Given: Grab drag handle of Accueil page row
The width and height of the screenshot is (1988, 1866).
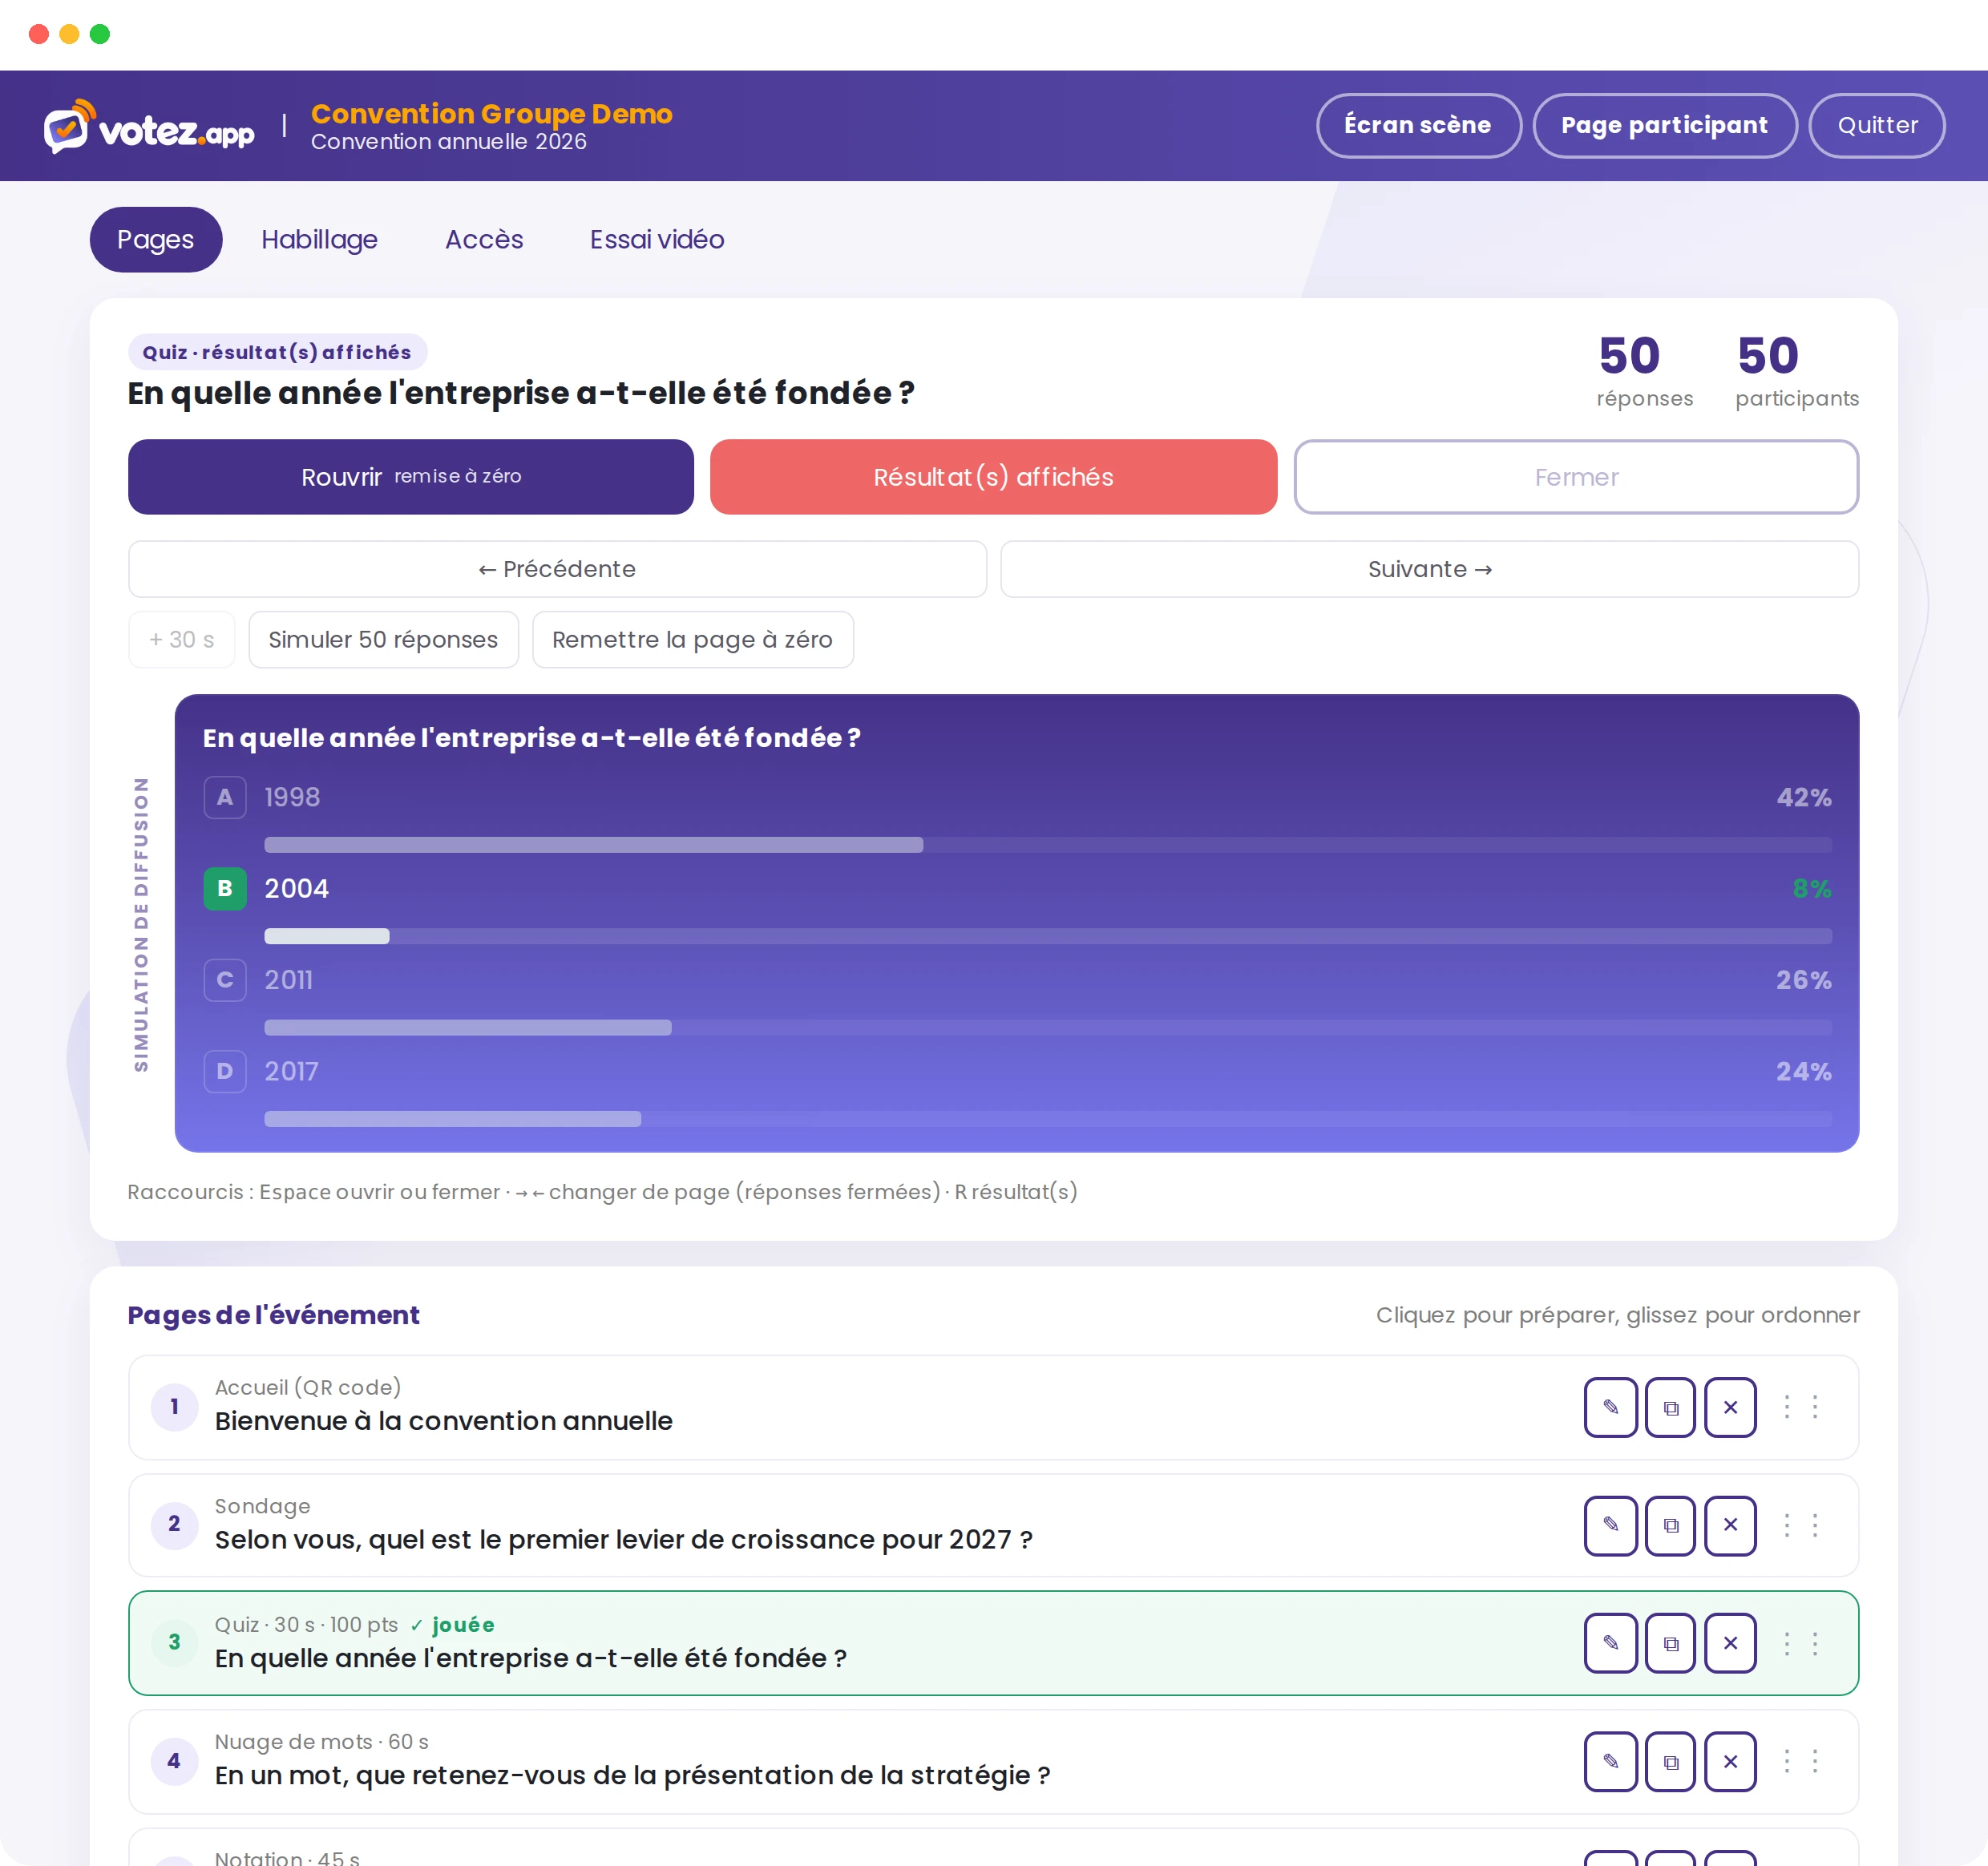Looking at the screenshot, I should pyautogui.click(x=1801, y=1407).
